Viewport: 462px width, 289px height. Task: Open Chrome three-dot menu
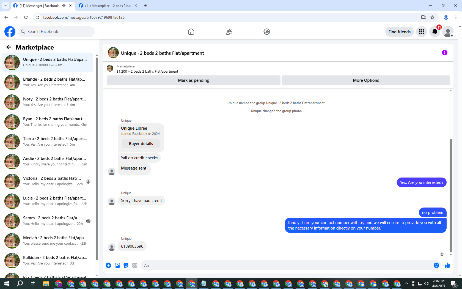point(456,17)
